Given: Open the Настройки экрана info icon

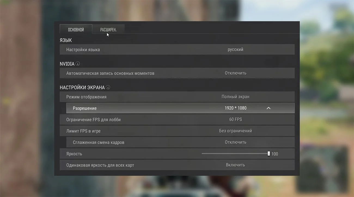Looking at the screenshot, I should coord(108,87).
